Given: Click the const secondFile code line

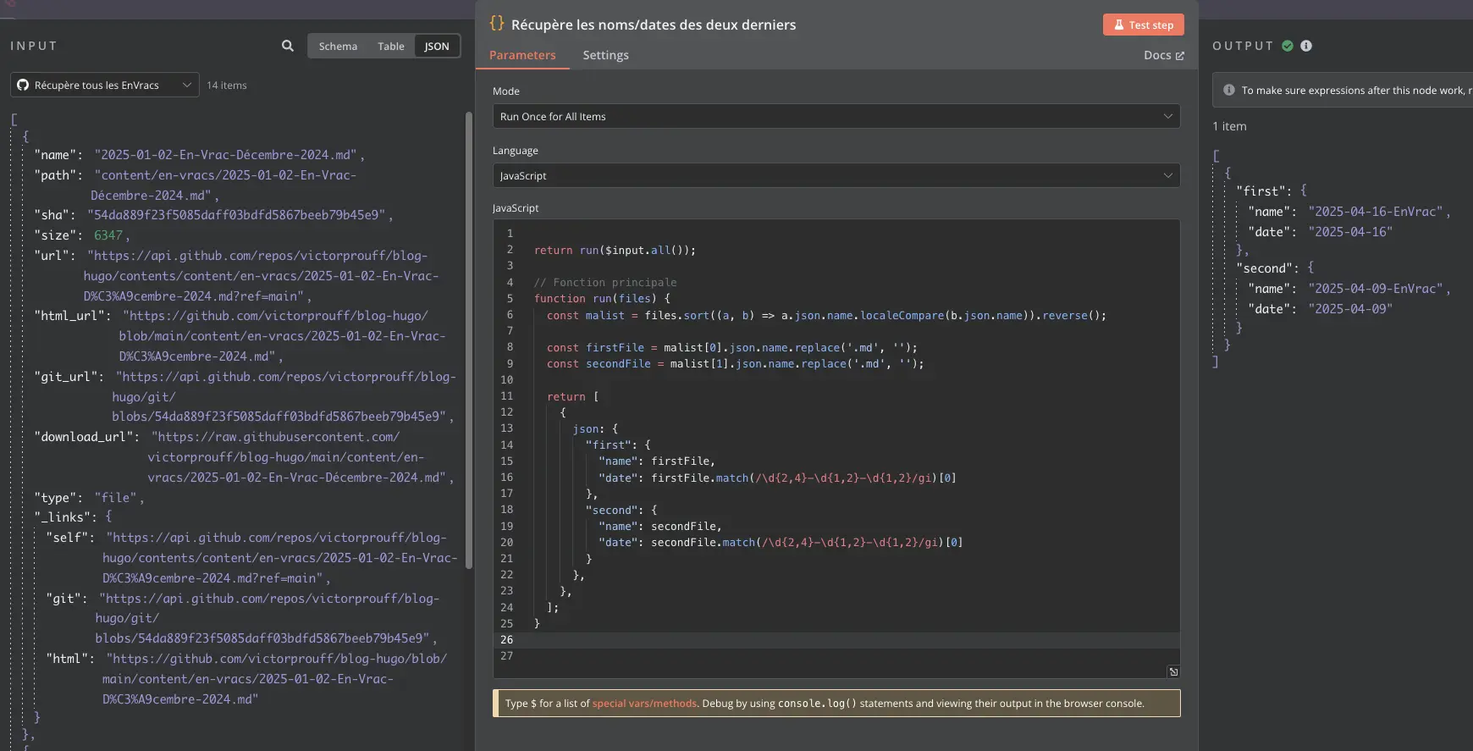Looking at the screenshot, I should [736, 364].
